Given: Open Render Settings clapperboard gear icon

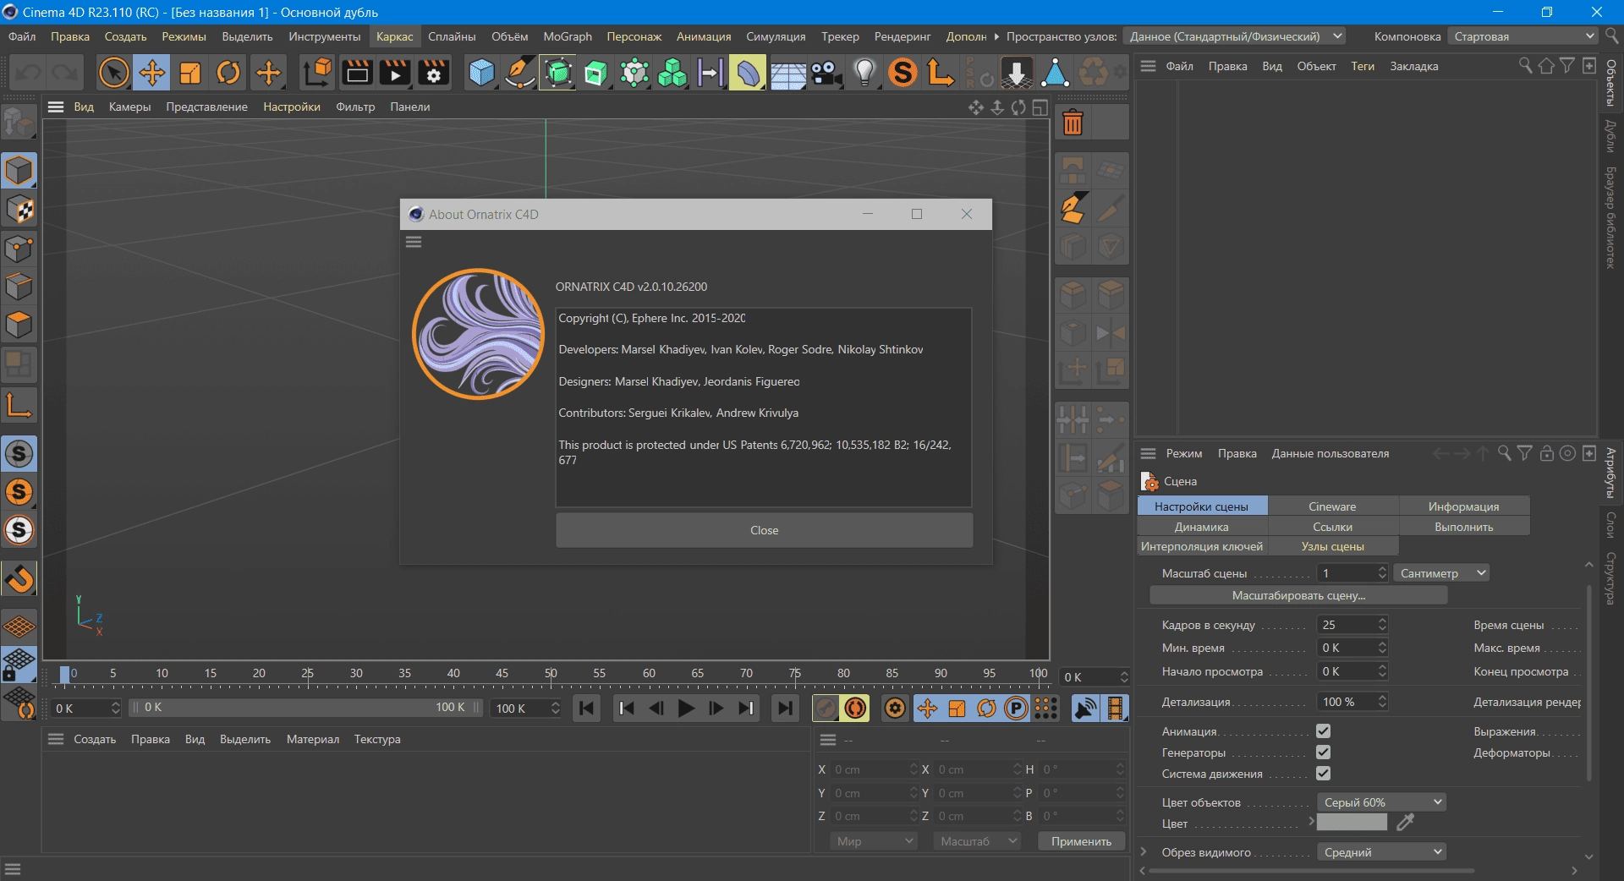Looking at the screenshot, I should point(434,73).
